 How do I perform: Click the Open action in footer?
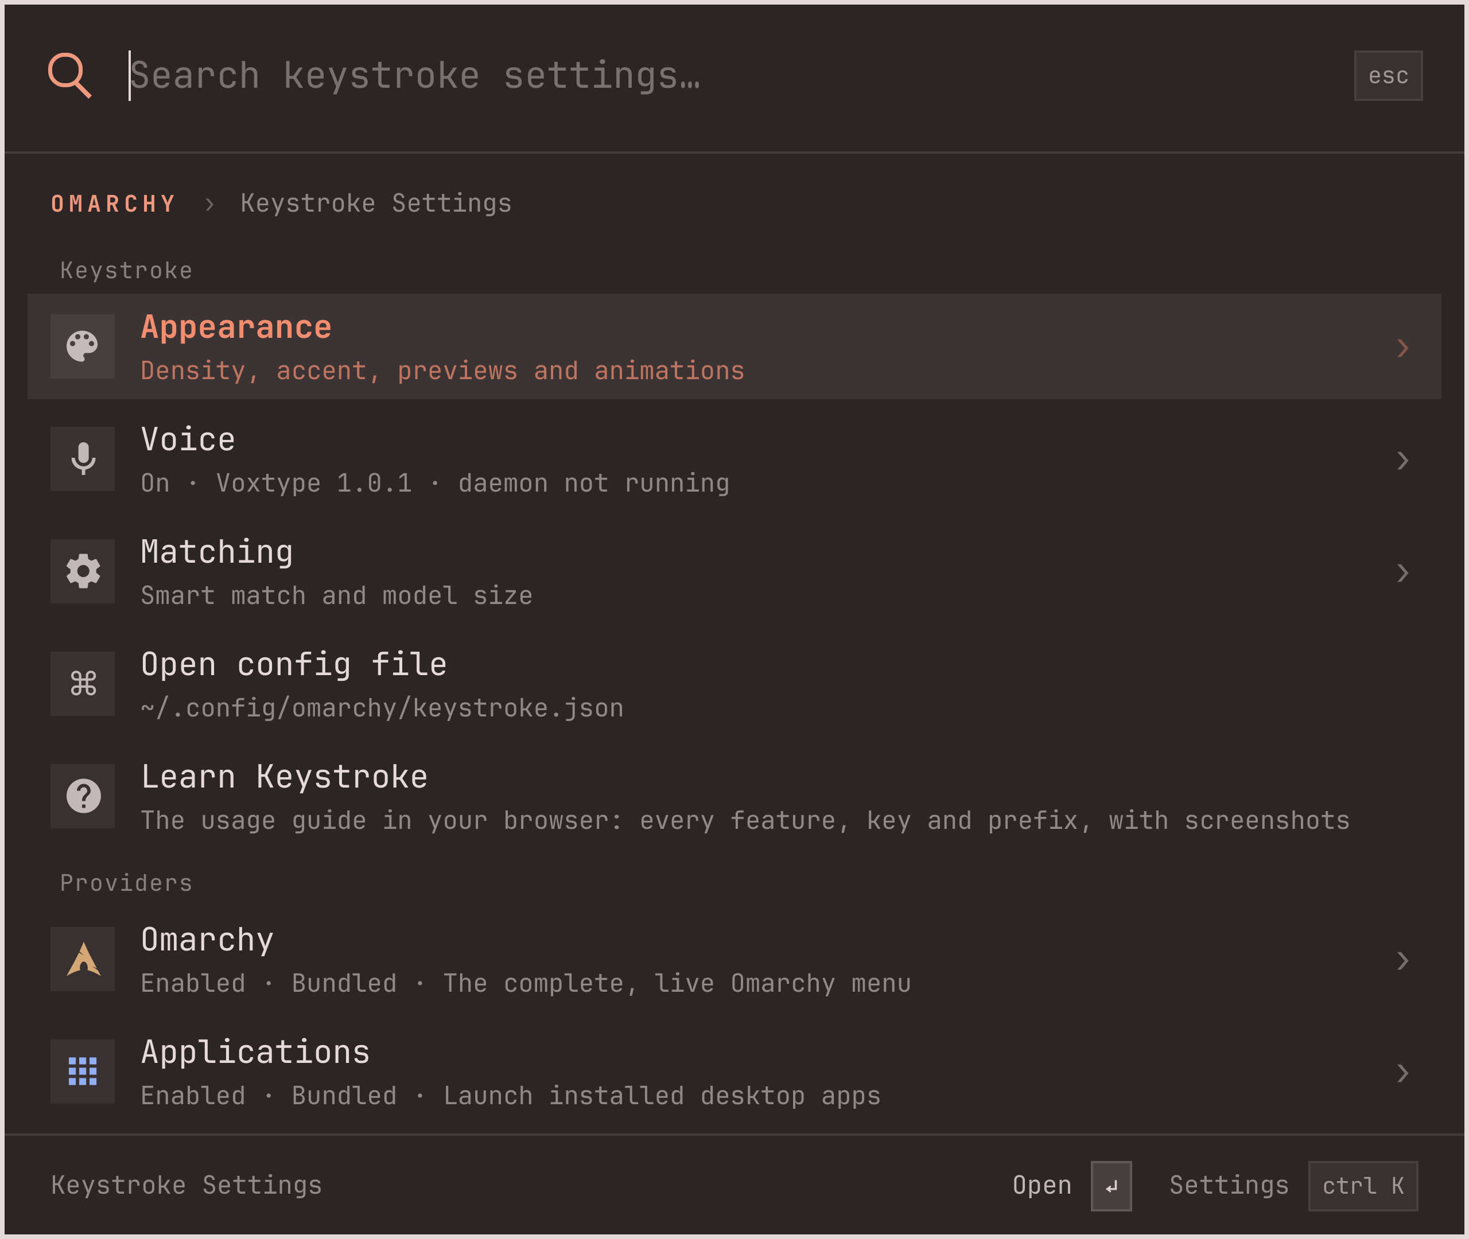click(1042, 1186)
